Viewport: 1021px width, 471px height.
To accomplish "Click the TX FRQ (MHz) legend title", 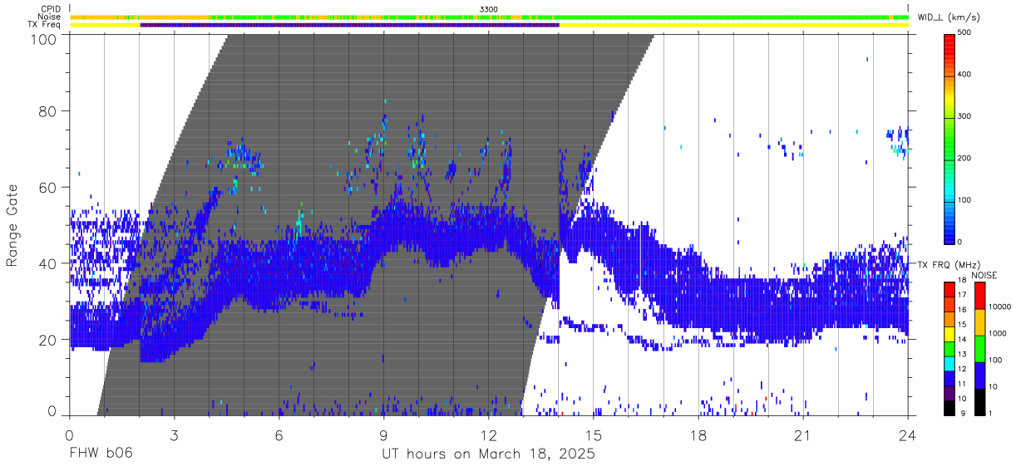I will (x=948, y=265).
